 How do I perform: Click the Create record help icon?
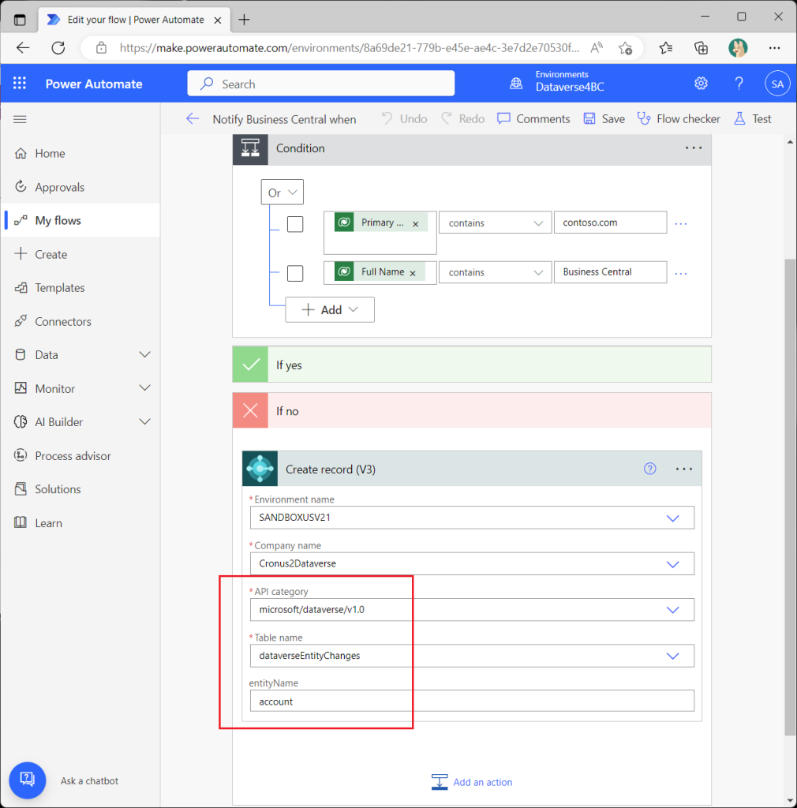tap(649, 469)
